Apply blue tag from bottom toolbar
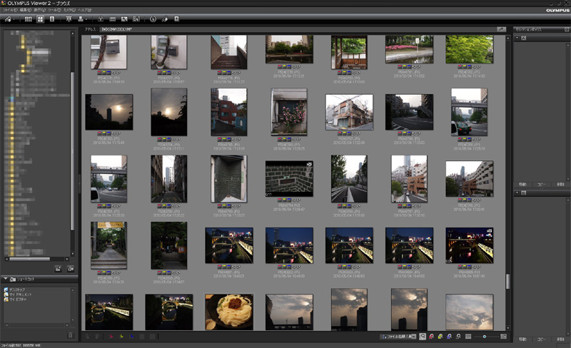The width and height of the screenshot is (571, 348). [x=131, y=337]
